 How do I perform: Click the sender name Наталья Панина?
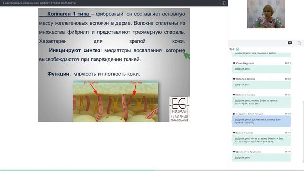[245, 79]
